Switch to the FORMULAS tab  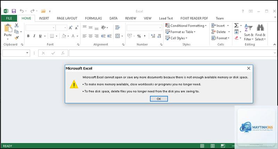(x=93, y=18)
